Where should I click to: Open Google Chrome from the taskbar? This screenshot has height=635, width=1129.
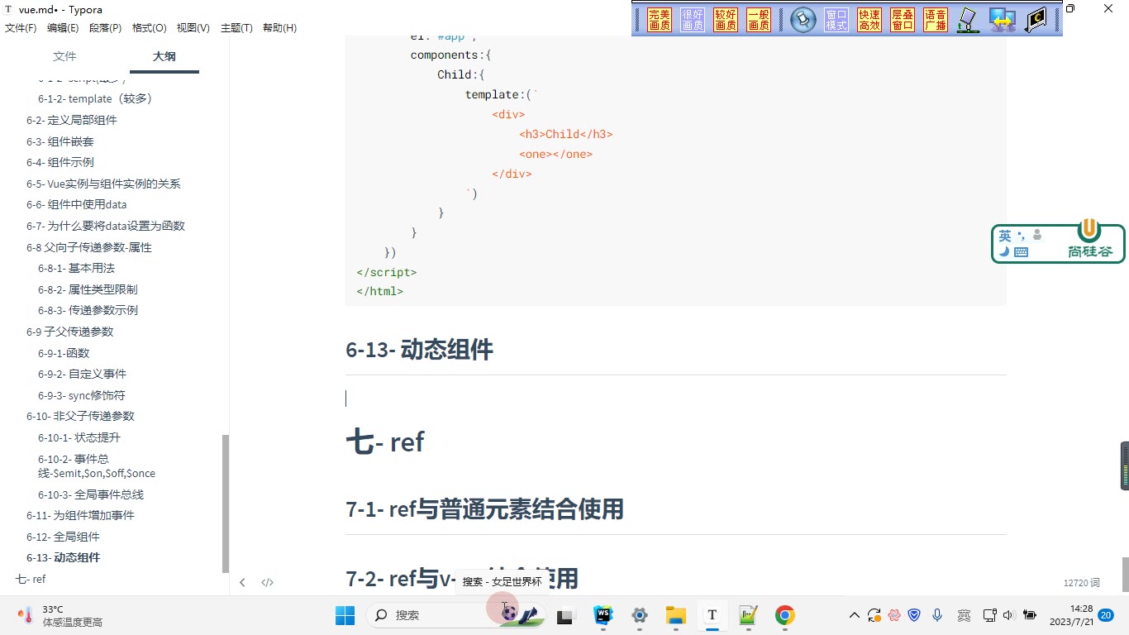(784, 615)
